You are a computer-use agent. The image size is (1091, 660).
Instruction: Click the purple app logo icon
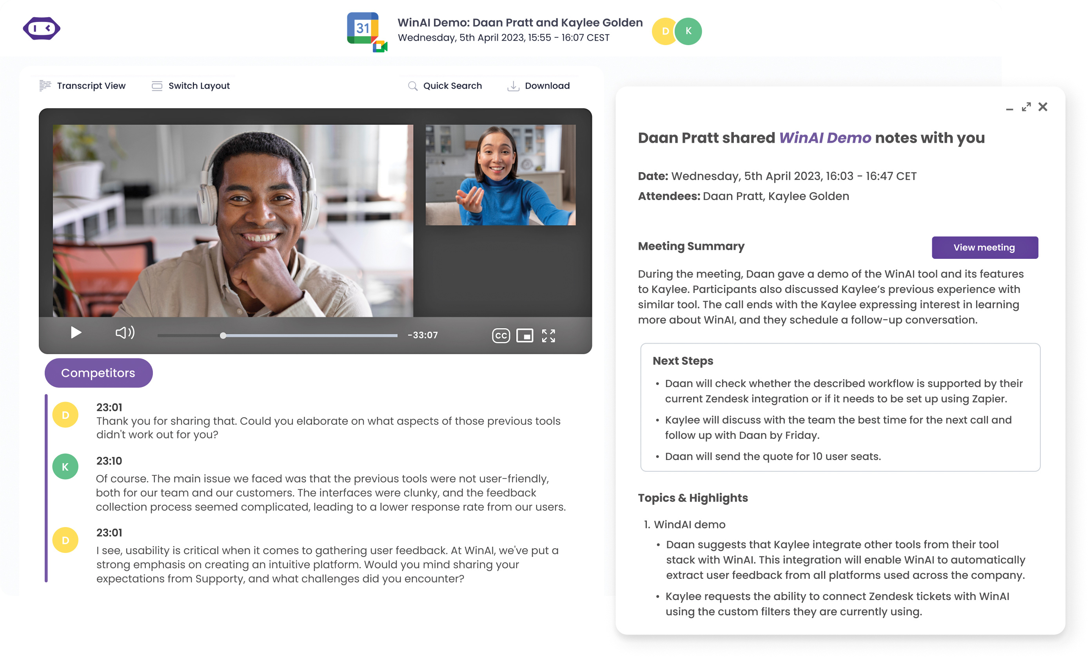pos(42,29)
